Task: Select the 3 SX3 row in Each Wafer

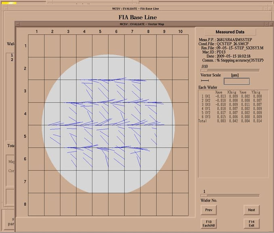Action: [232, 105]
